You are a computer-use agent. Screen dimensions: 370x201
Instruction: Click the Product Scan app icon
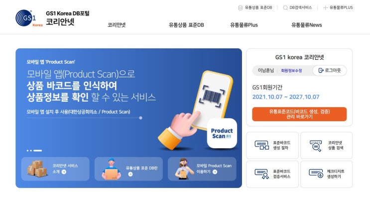pyautogui.click(x=222, y=133)
